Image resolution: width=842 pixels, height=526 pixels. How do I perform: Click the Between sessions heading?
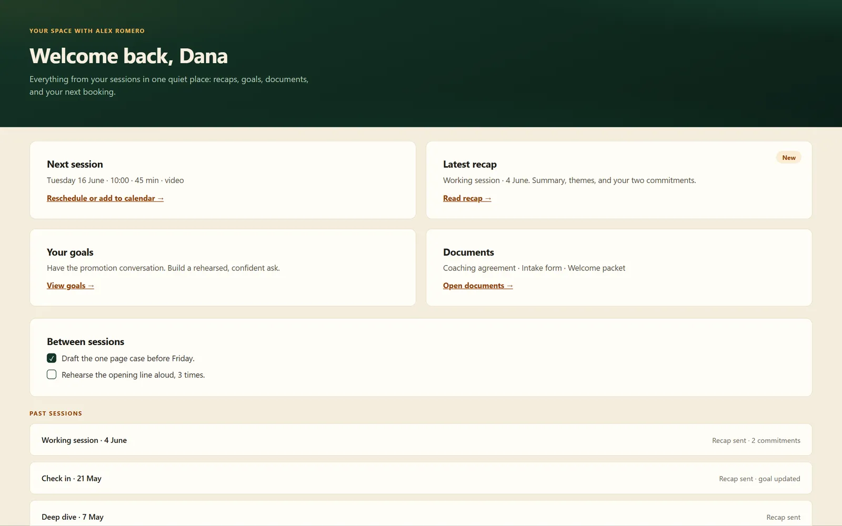85,341
